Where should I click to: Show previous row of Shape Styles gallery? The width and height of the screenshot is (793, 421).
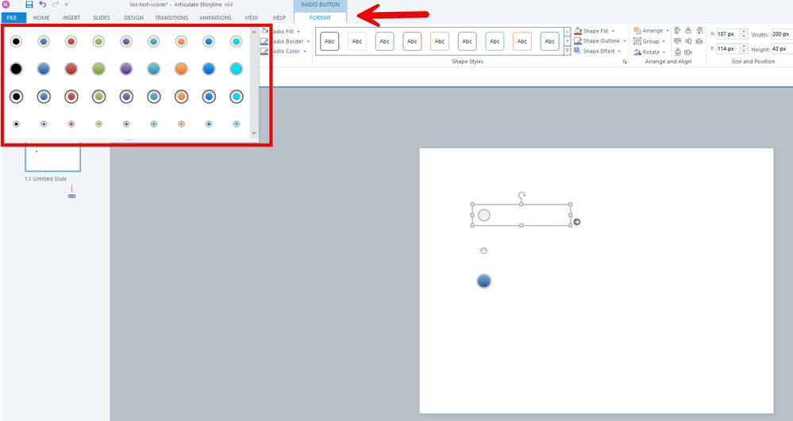568,32
